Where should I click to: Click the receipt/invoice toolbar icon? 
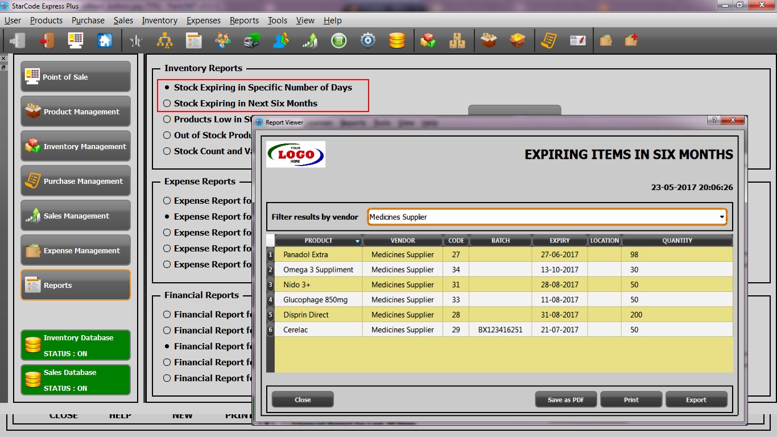click(x=548, y=40)
